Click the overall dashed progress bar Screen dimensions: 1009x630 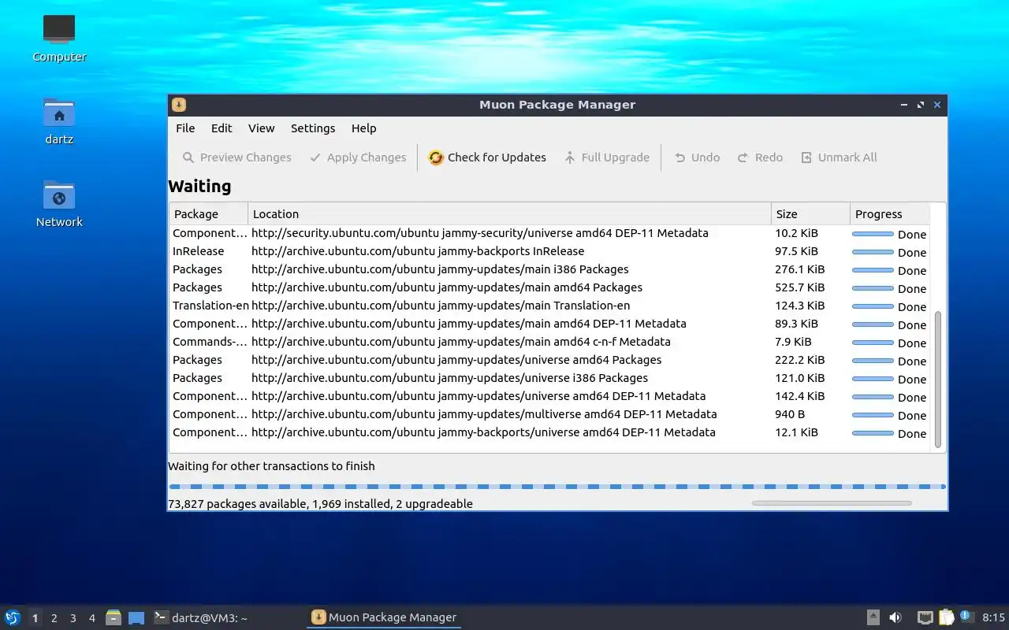557,487
